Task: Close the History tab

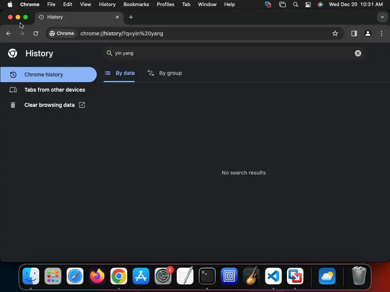Action: coord(117,17)
